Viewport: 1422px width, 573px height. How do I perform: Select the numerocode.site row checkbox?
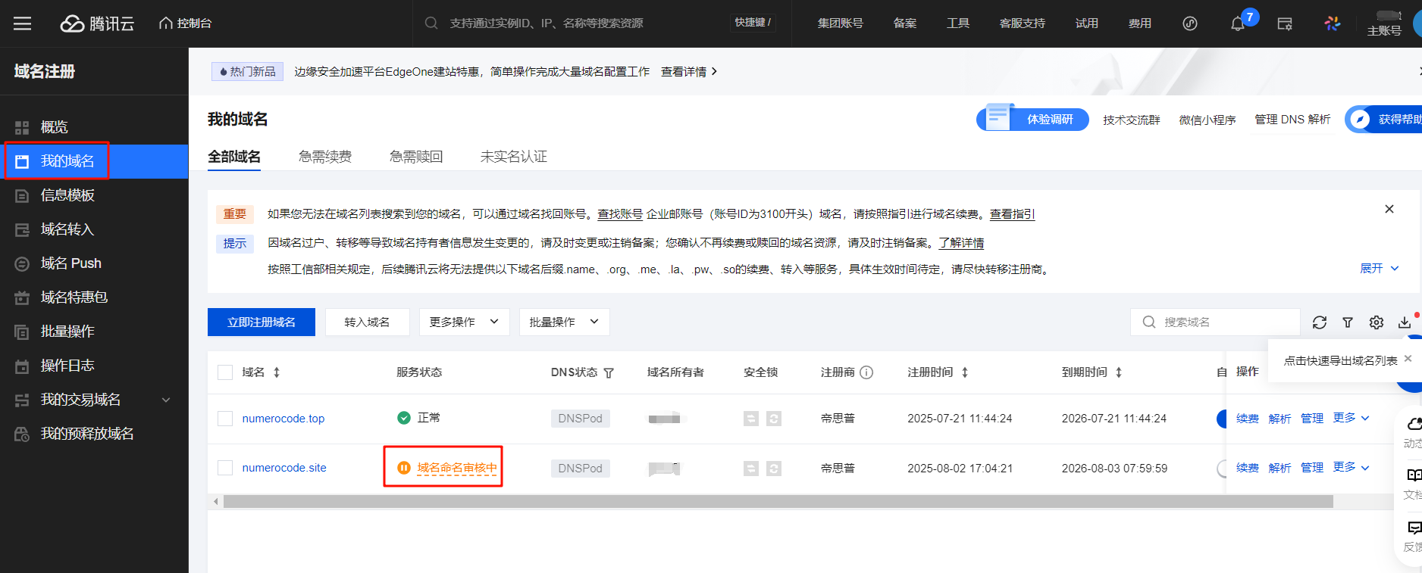pyautogui.click(x=225, y=468)
